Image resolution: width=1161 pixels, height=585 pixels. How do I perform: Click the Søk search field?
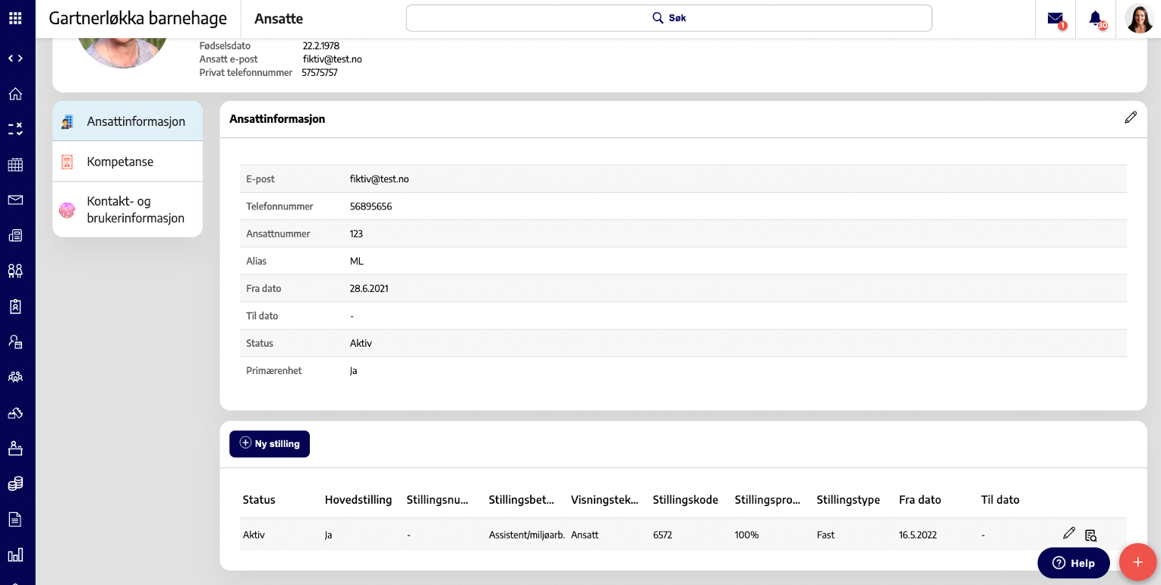pyautogui.click(x=669, y=18)
